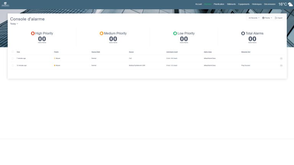This screenshot has width=294, height=165.
Task: Toggle the select-all checkbox in the table header
Action: point(13,52)
